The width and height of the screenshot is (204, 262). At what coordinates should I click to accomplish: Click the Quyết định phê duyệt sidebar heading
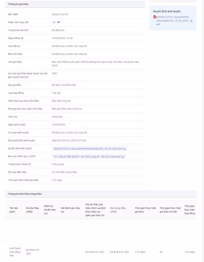tap(167, 11)
